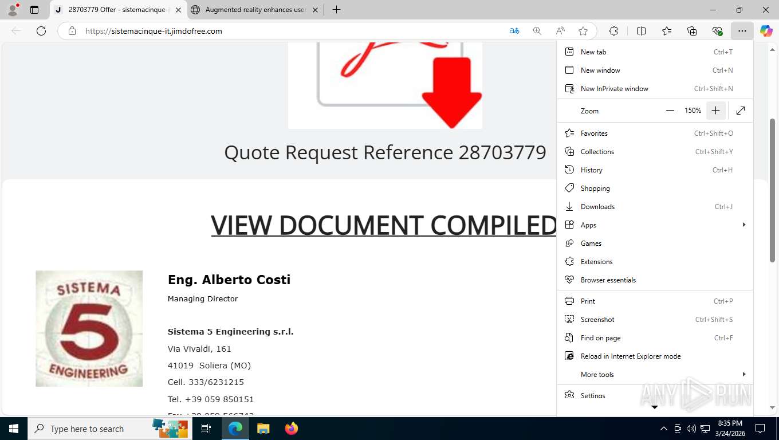
Task: Select New tab in the menu
Action: (655, 52)
